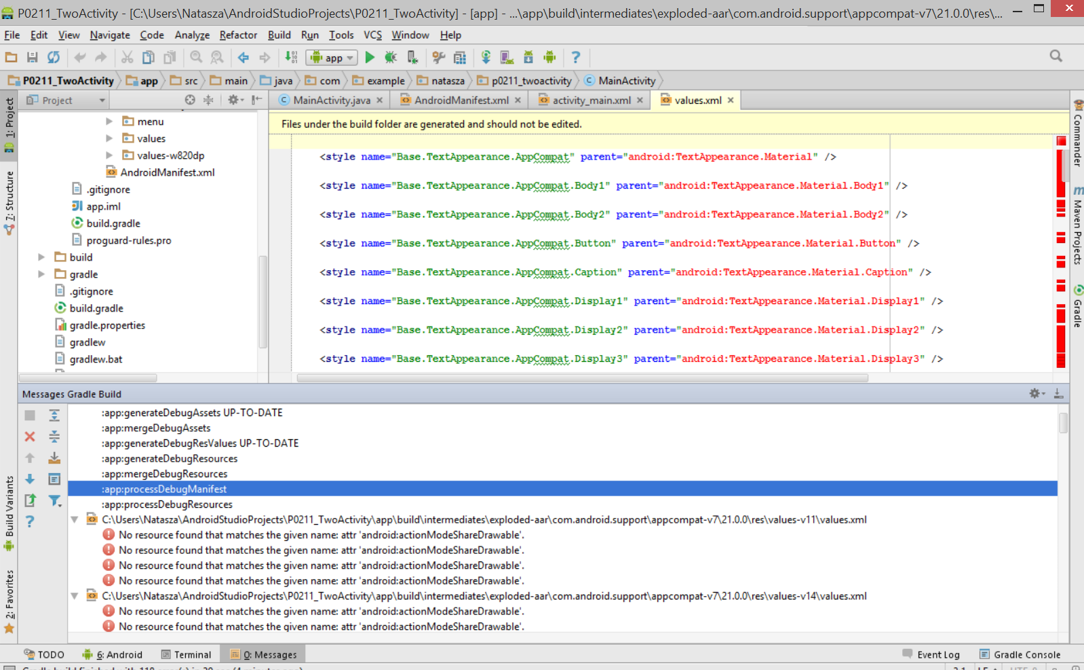Open the app run configuration dropdown
This screenshot has height=670, width=1084.
pyautogui.click(x=332, y=58)
